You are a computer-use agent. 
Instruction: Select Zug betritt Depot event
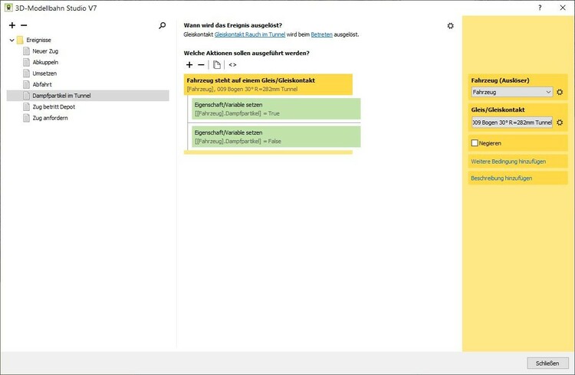tap(54, 107)
